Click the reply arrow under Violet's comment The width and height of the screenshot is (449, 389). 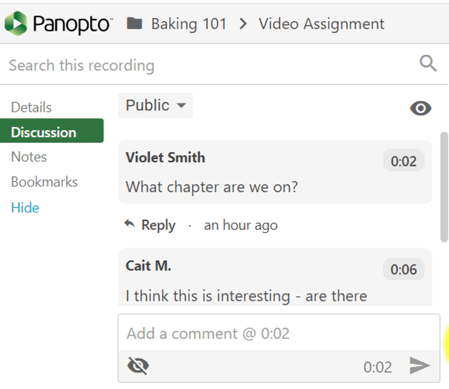click(129, 225)
